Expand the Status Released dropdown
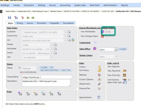 [37, 68]
